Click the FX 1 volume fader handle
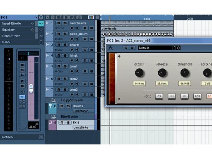Image resolution: width=212 pixels, height=159 pixels. [31, 88]
